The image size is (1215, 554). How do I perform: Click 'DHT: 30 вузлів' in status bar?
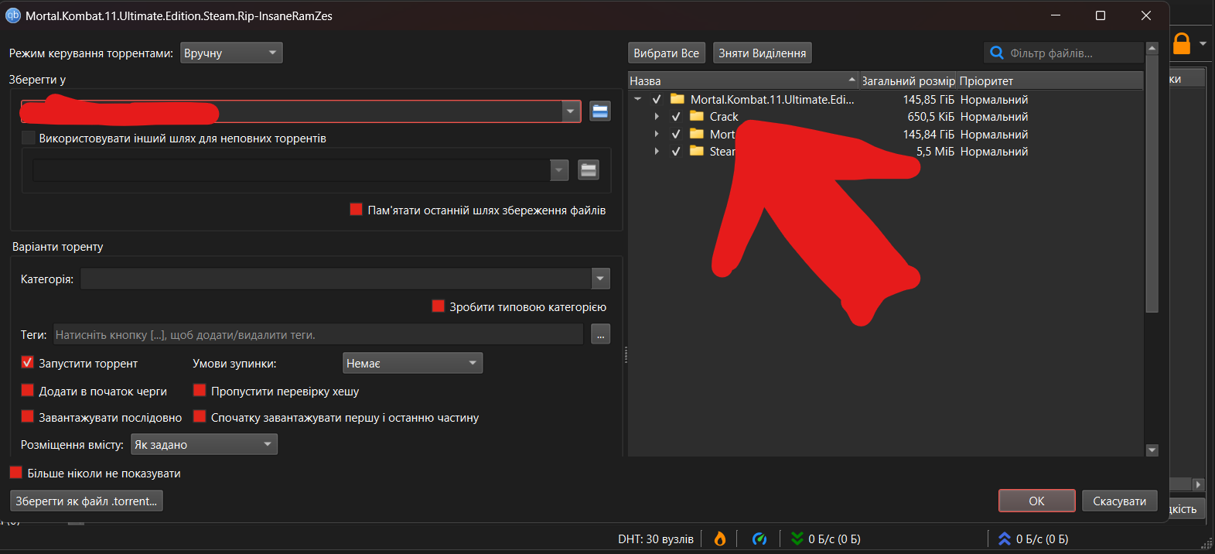tap(656, 539)
